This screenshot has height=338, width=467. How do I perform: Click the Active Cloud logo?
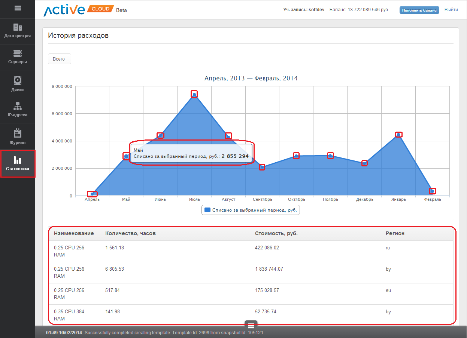point(79,10)
